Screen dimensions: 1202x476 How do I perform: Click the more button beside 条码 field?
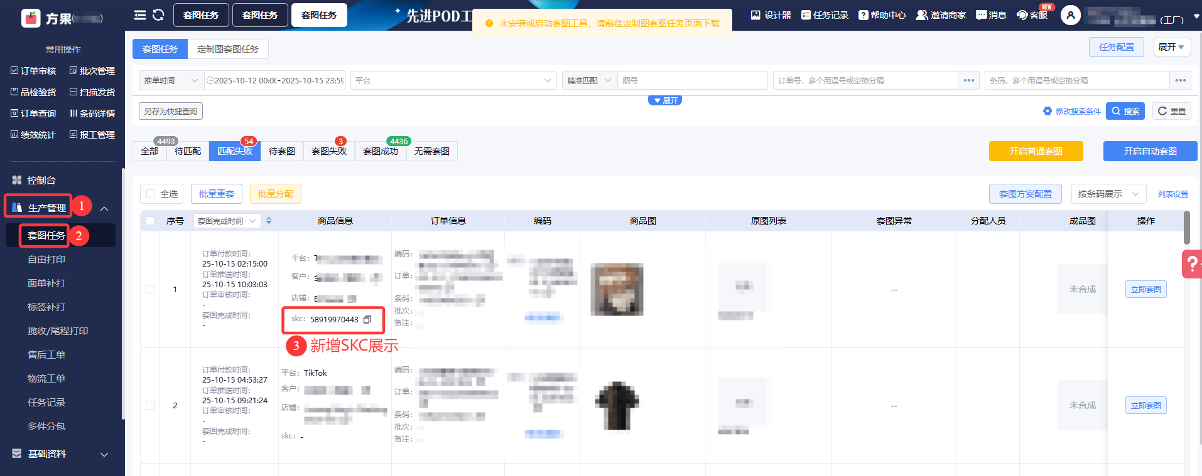1181,80
